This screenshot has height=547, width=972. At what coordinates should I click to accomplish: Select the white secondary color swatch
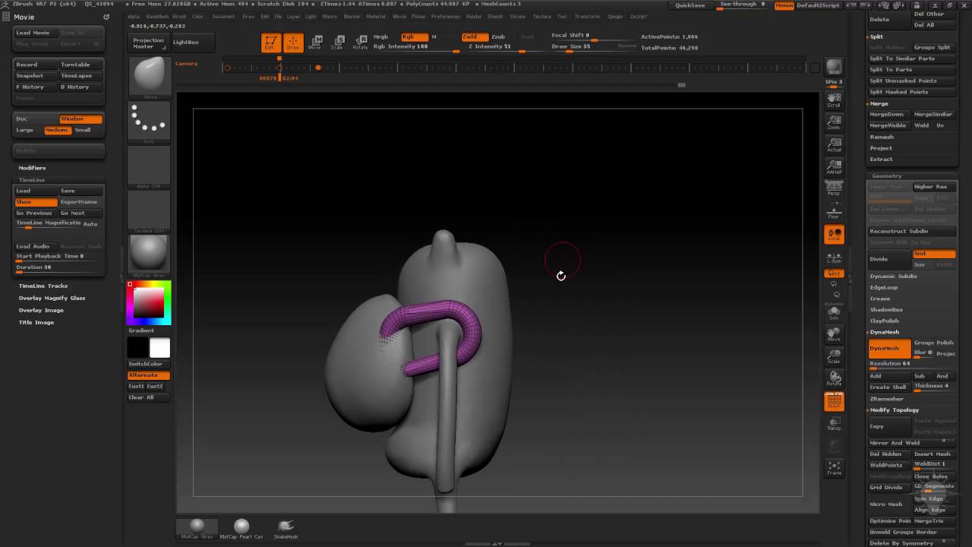160,348
